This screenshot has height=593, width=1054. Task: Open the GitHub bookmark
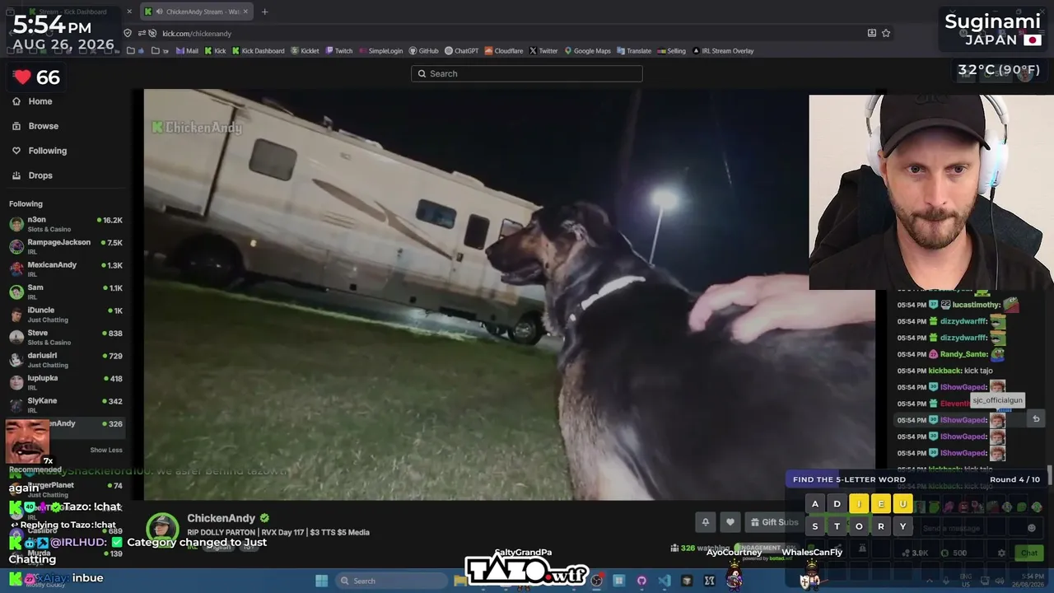point(423,51)
